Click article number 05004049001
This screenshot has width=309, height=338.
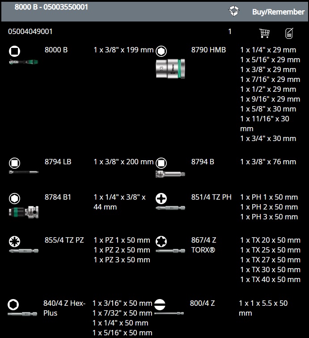tap(30, 31)
